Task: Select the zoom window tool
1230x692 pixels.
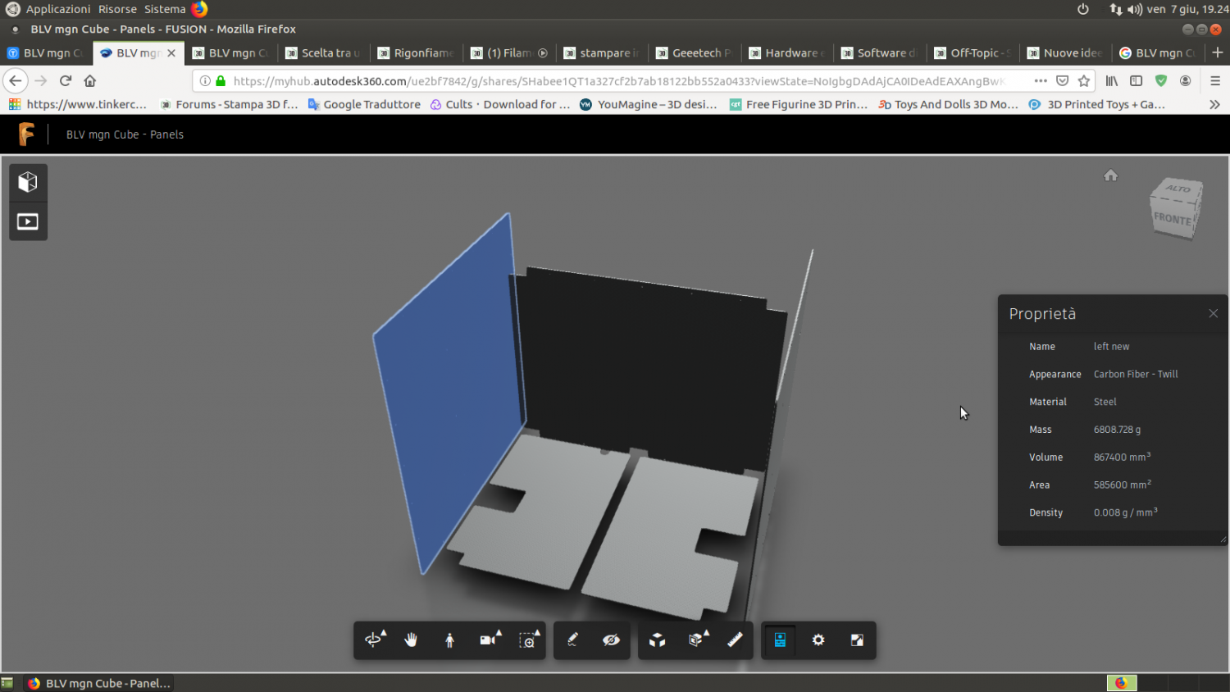Action: coord(529,640)
